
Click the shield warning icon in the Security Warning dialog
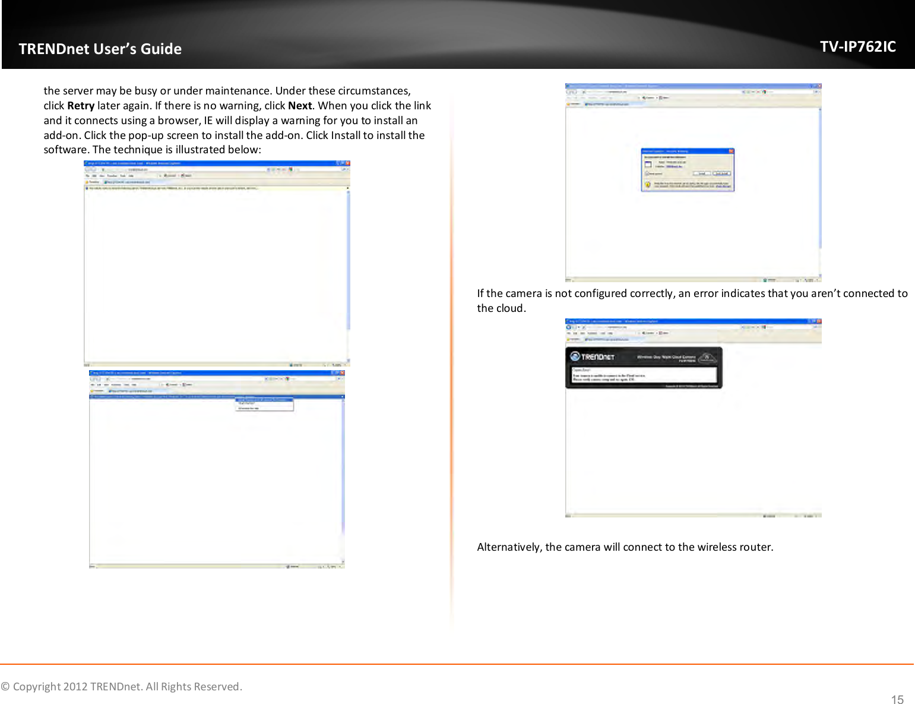click(648, 184)
